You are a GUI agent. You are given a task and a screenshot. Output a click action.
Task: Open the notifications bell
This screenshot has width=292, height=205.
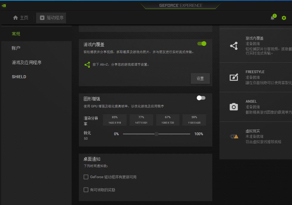272,18
